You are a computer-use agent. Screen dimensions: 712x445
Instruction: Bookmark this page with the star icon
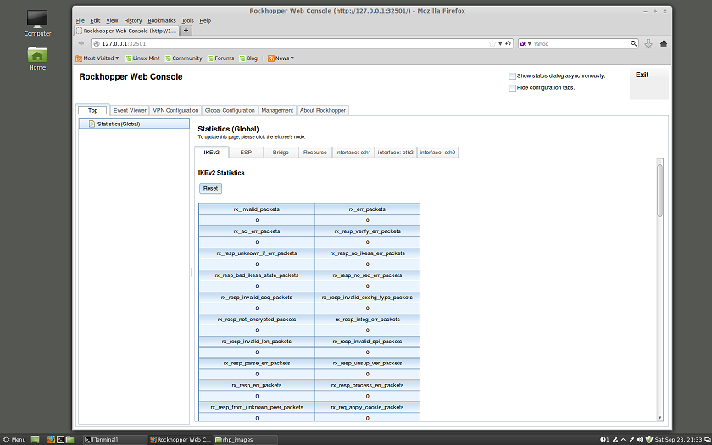pyautogui.click(x=492, y=43)
